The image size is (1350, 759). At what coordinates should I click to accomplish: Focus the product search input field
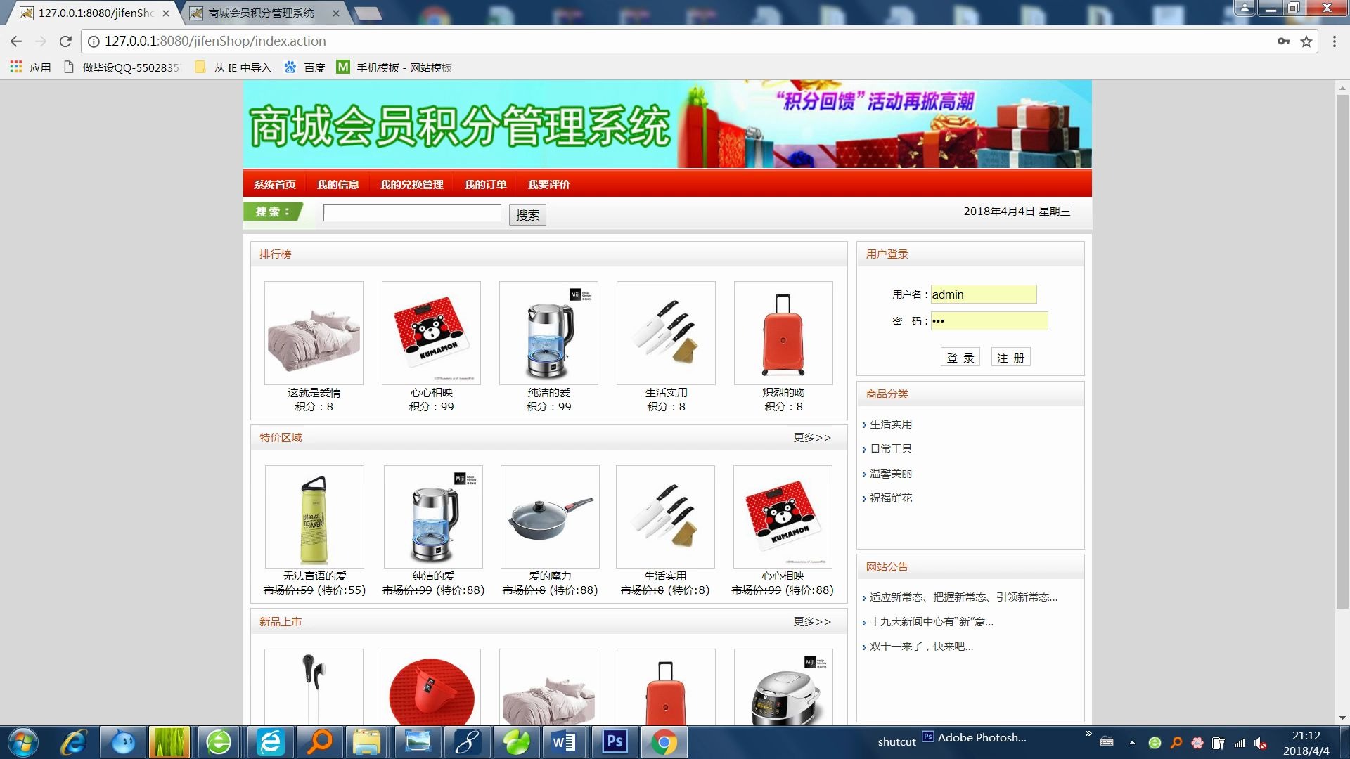coord(412,212)
